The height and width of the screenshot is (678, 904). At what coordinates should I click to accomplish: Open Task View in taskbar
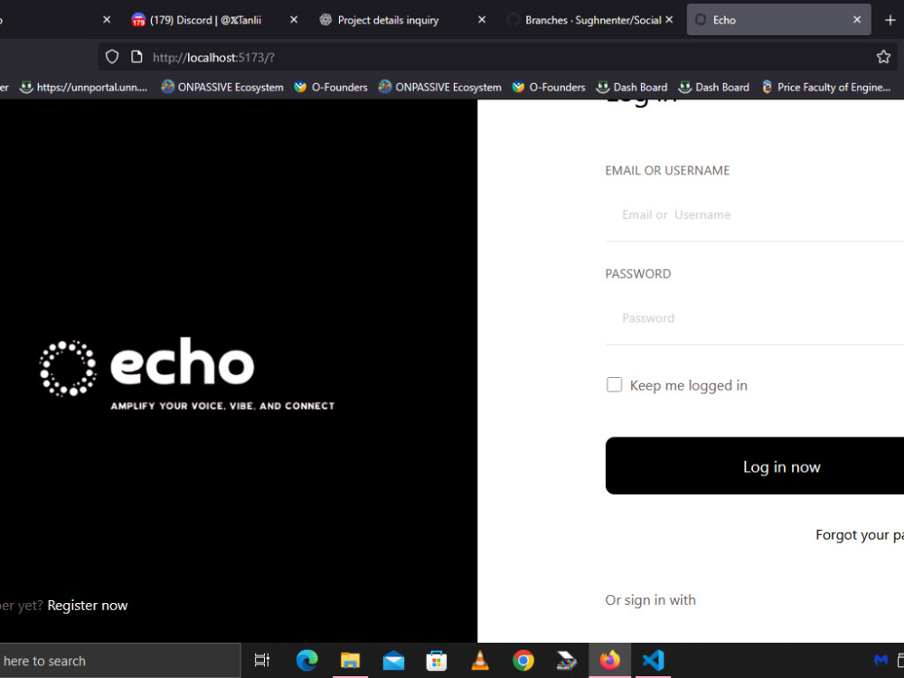pos(262,660)
